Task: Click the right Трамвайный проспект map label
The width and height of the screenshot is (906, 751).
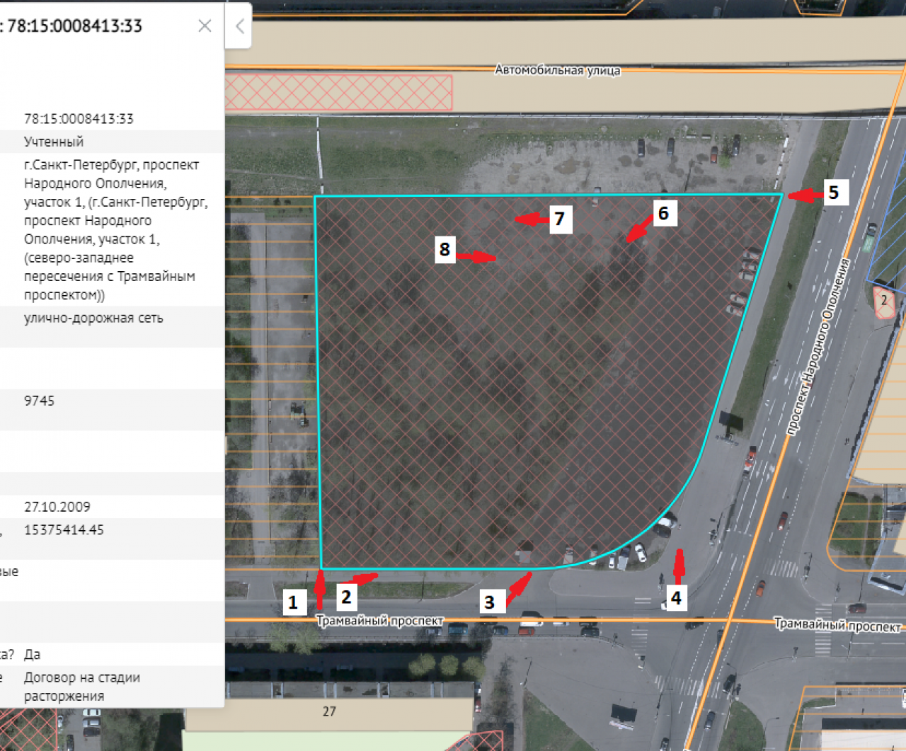Action: 837,625
